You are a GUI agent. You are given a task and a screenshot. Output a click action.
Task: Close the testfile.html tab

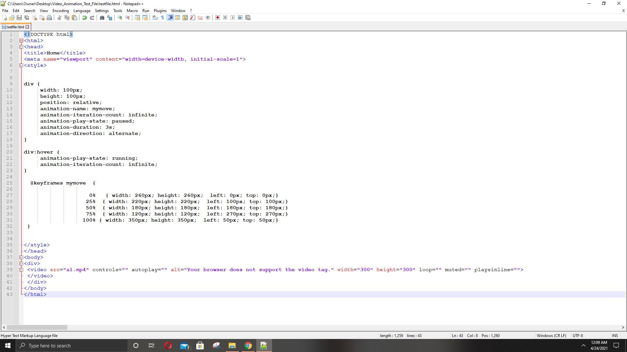click(x=27, y=27)
